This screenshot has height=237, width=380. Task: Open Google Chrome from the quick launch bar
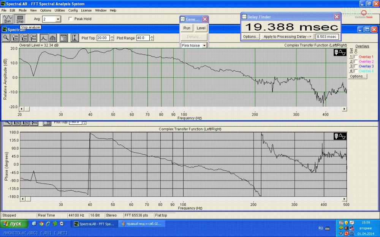coord(41,224)
